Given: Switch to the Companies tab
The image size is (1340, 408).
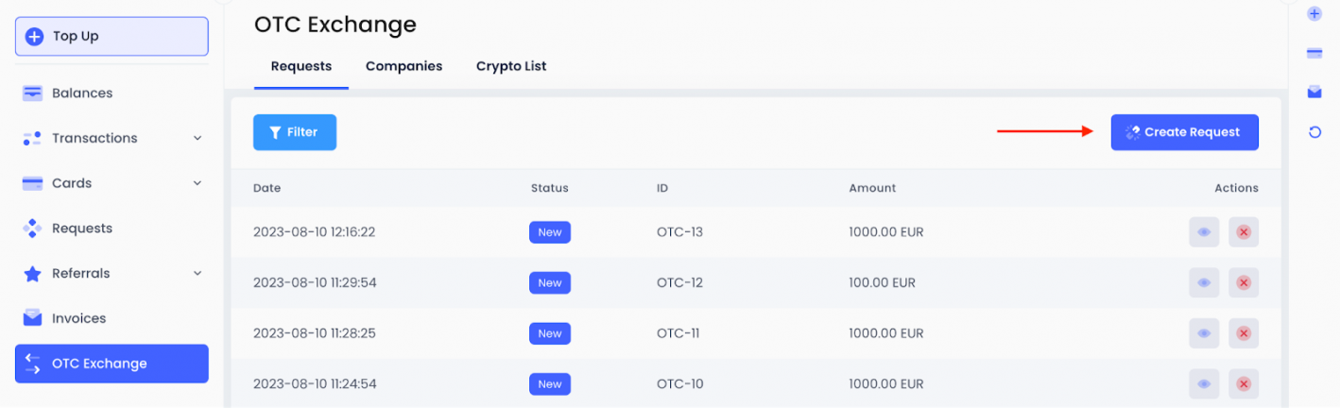Looking at the screenshot, I should point(404,66).
